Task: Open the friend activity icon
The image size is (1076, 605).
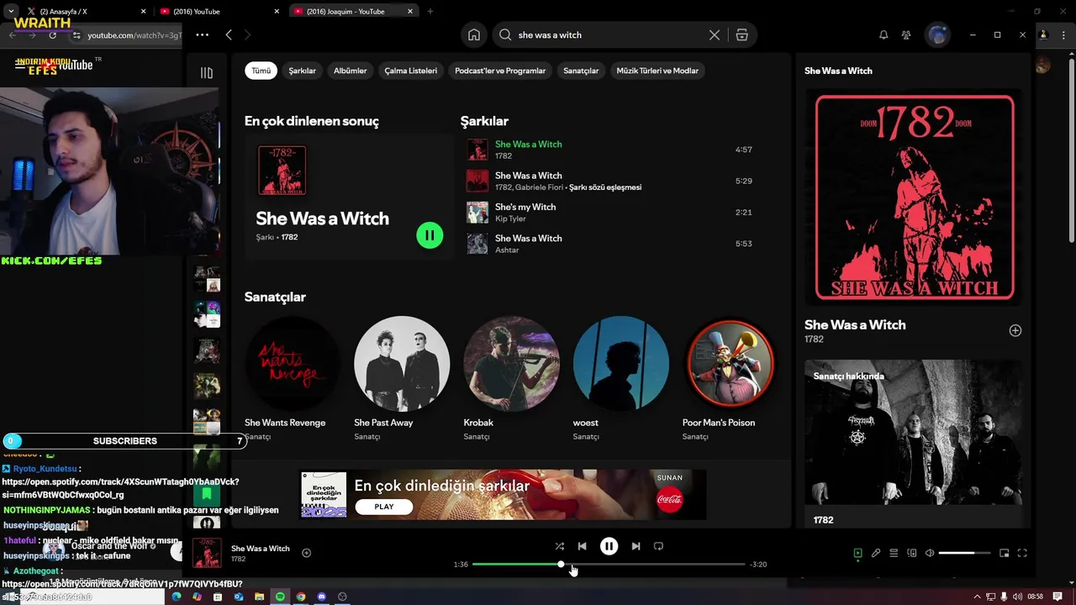Action: tap(906, 35)
